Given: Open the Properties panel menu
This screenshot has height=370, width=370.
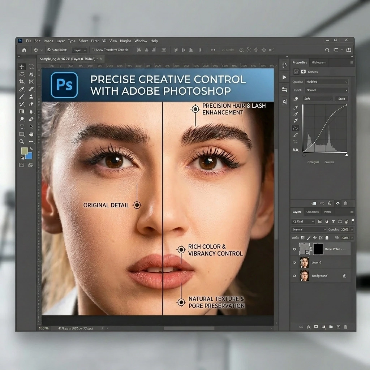Looking at the screenshot, I should 352,62.
